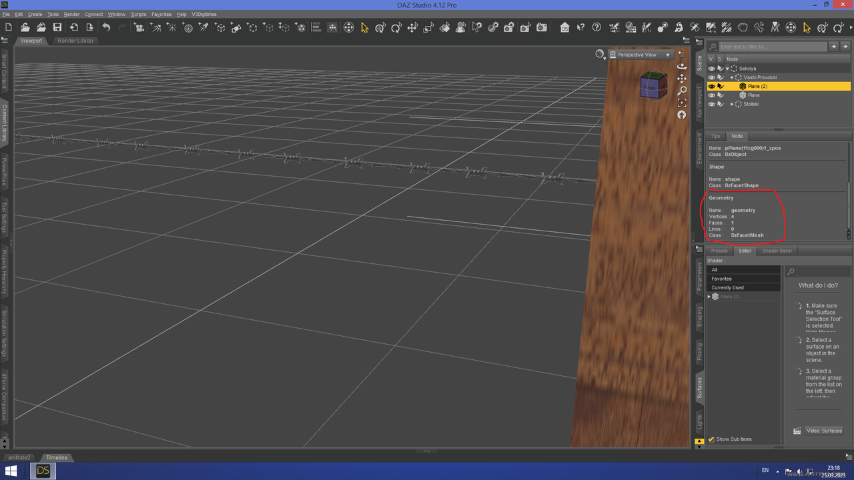Open the Render menu
Viewport: 854px width, 480px height.
point(71,14)
